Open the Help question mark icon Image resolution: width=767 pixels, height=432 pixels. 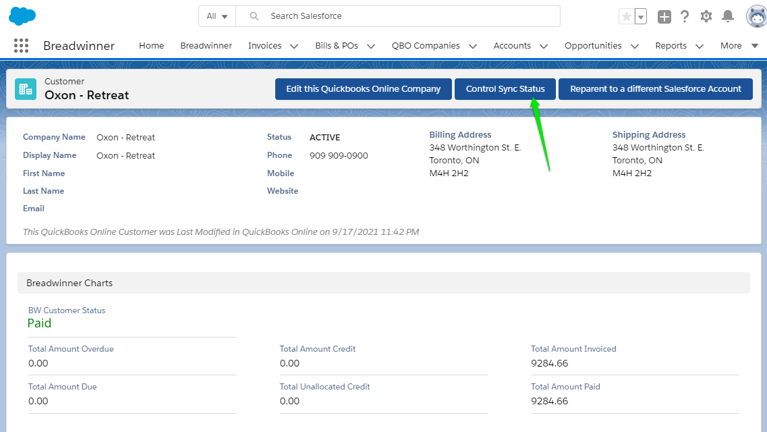(x=685, y=17)
